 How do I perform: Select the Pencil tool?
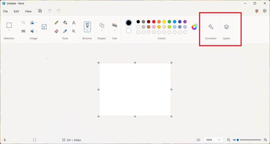coord(57,23)
